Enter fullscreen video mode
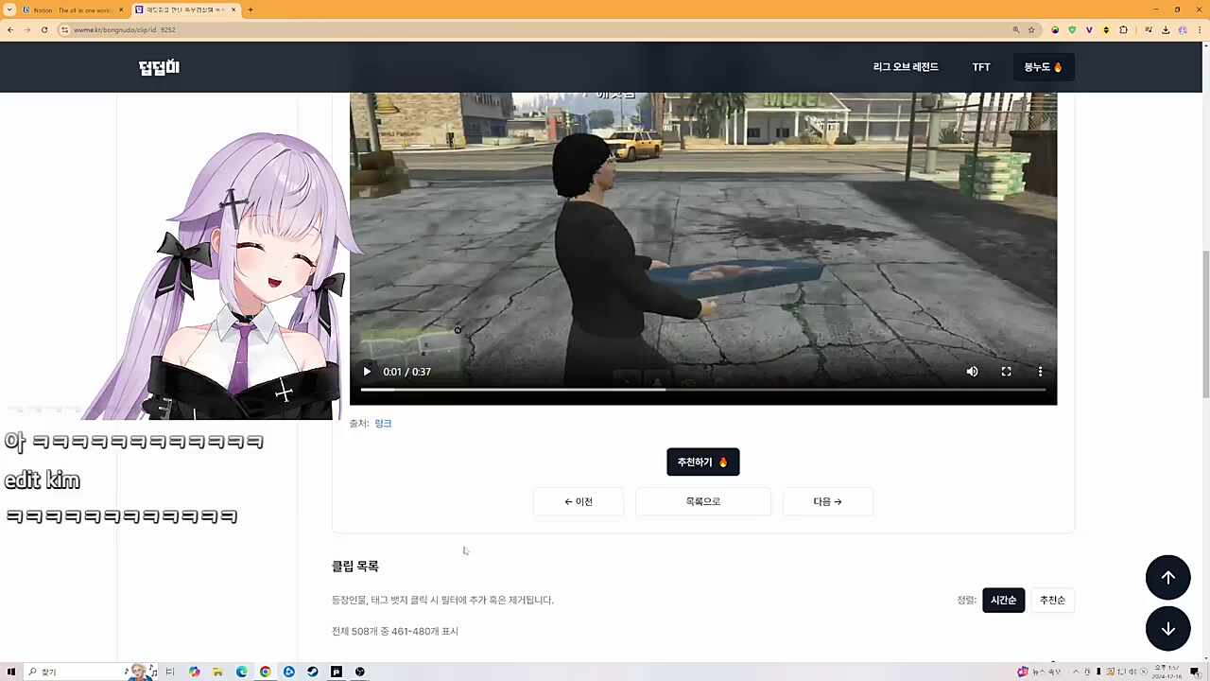 coord(1006,372)
